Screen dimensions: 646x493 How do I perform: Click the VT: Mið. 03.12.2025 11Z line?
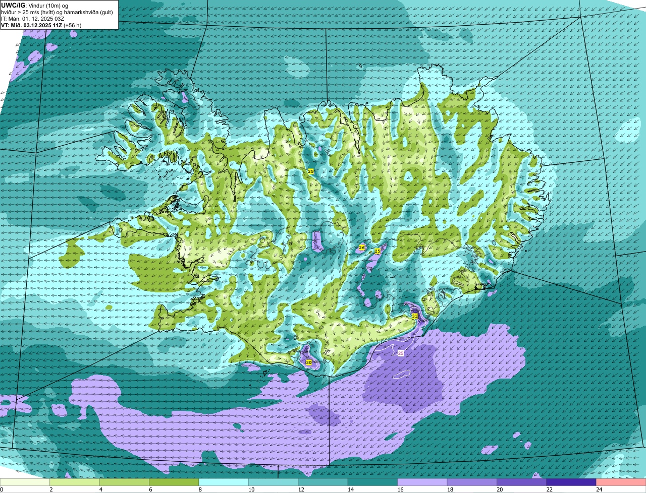[41, 25]
